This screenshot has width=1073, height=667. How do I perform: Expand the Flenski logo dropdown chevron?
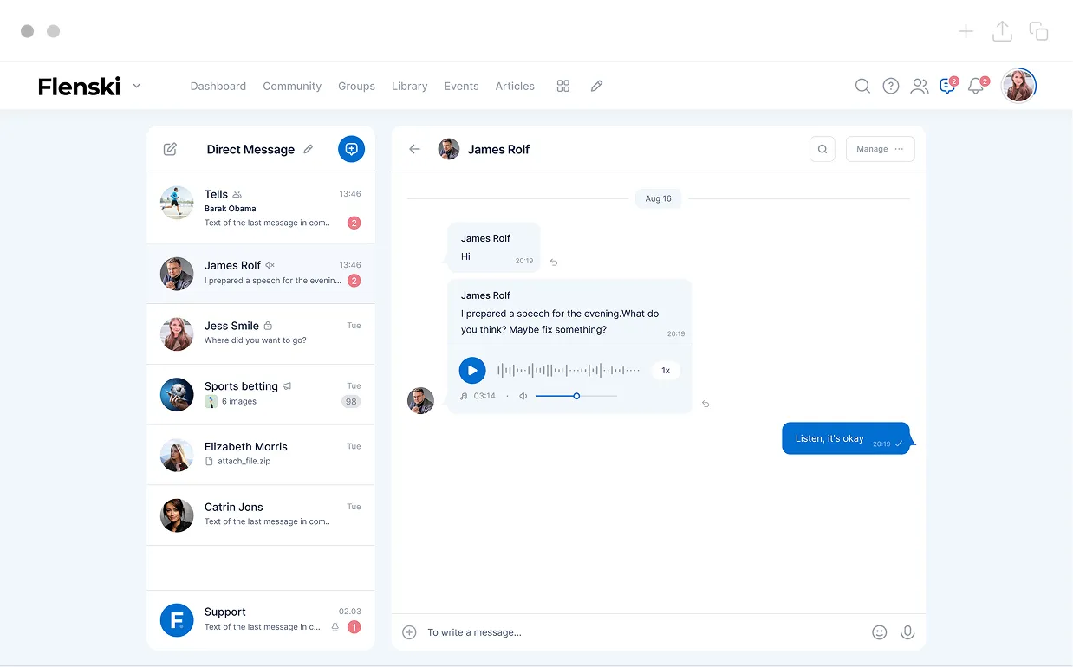(x=137, y=86)
